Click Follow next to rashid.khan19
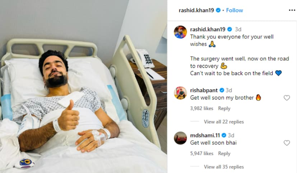This screenshot has height=173, width=297. click(x=235, y=10)
